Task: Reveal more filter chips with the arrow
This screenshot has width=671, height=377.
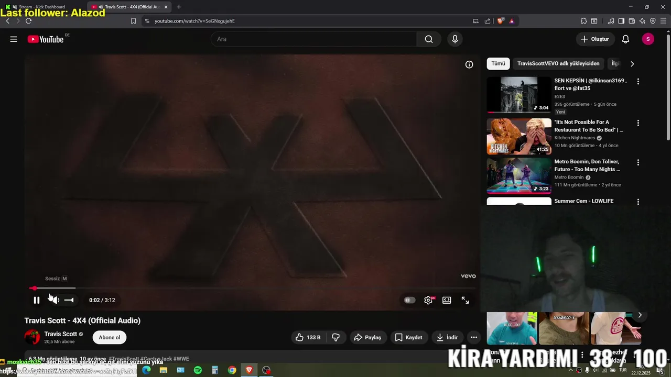Action: [x=632, y=63]
